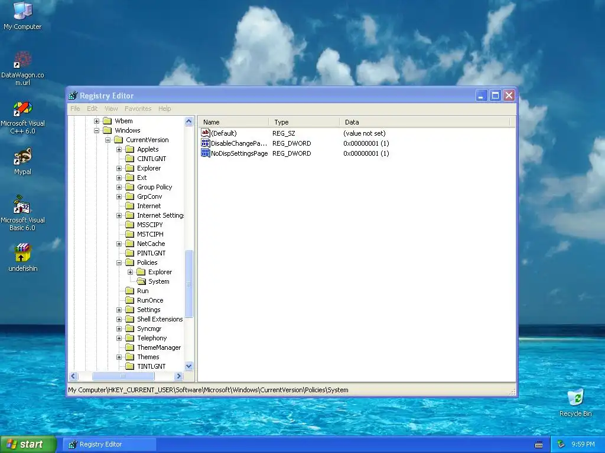Image resolution: width=605 pixels, height=453 pixels.
Task: Click the taskbar clock showing 9:59 PM
Action: [583, 445]
